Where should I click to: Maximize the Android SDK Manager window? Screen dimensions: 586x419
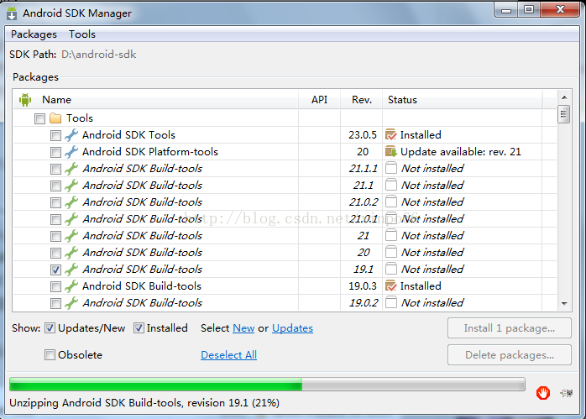point(528,10)
